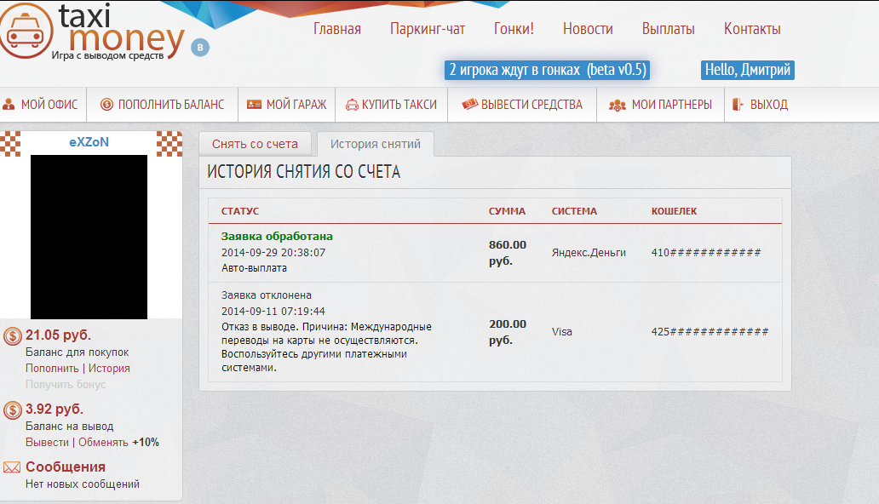
Task: Select the История снятий tab
Action: click(x=375, y=144)
